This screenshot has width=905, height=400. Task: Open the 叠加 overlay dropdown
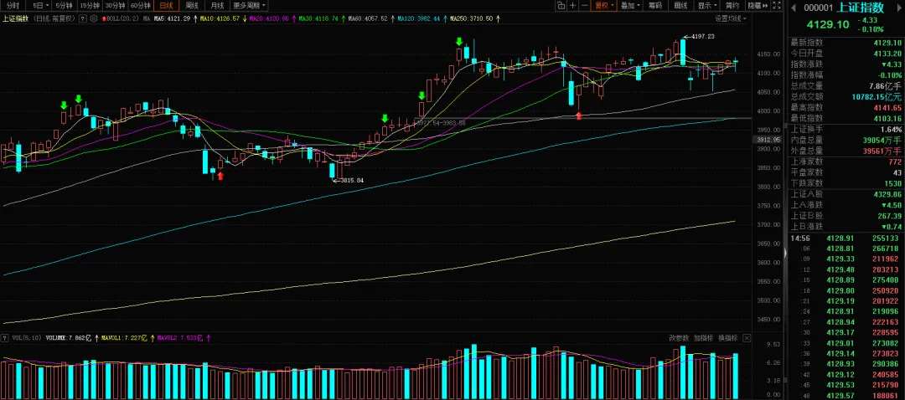pos(630,6)
